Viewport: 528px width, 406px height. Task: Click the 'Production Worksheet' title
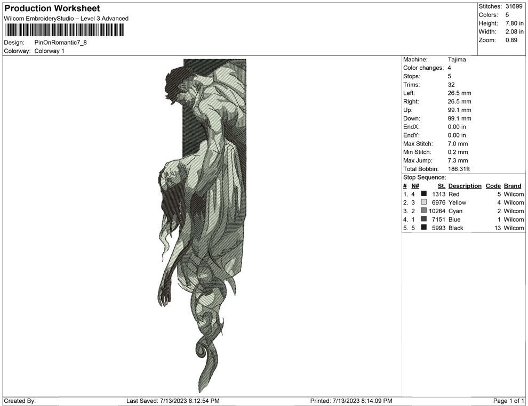52,9
